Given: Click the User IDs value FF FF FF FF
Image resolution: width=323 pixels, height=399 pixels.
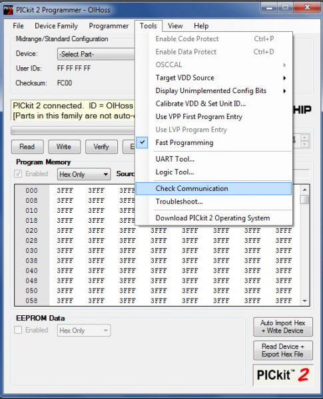Looking at the screenshot, I should coord(74,68).
